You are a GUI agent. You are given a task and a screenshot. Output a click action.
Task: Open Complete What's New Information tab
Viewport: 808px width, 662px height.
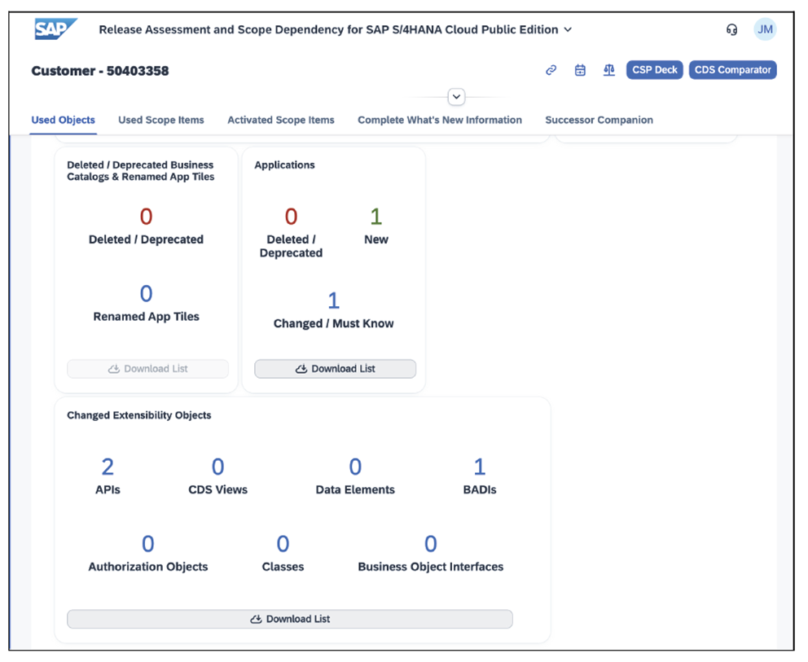[x=440, y=120]
